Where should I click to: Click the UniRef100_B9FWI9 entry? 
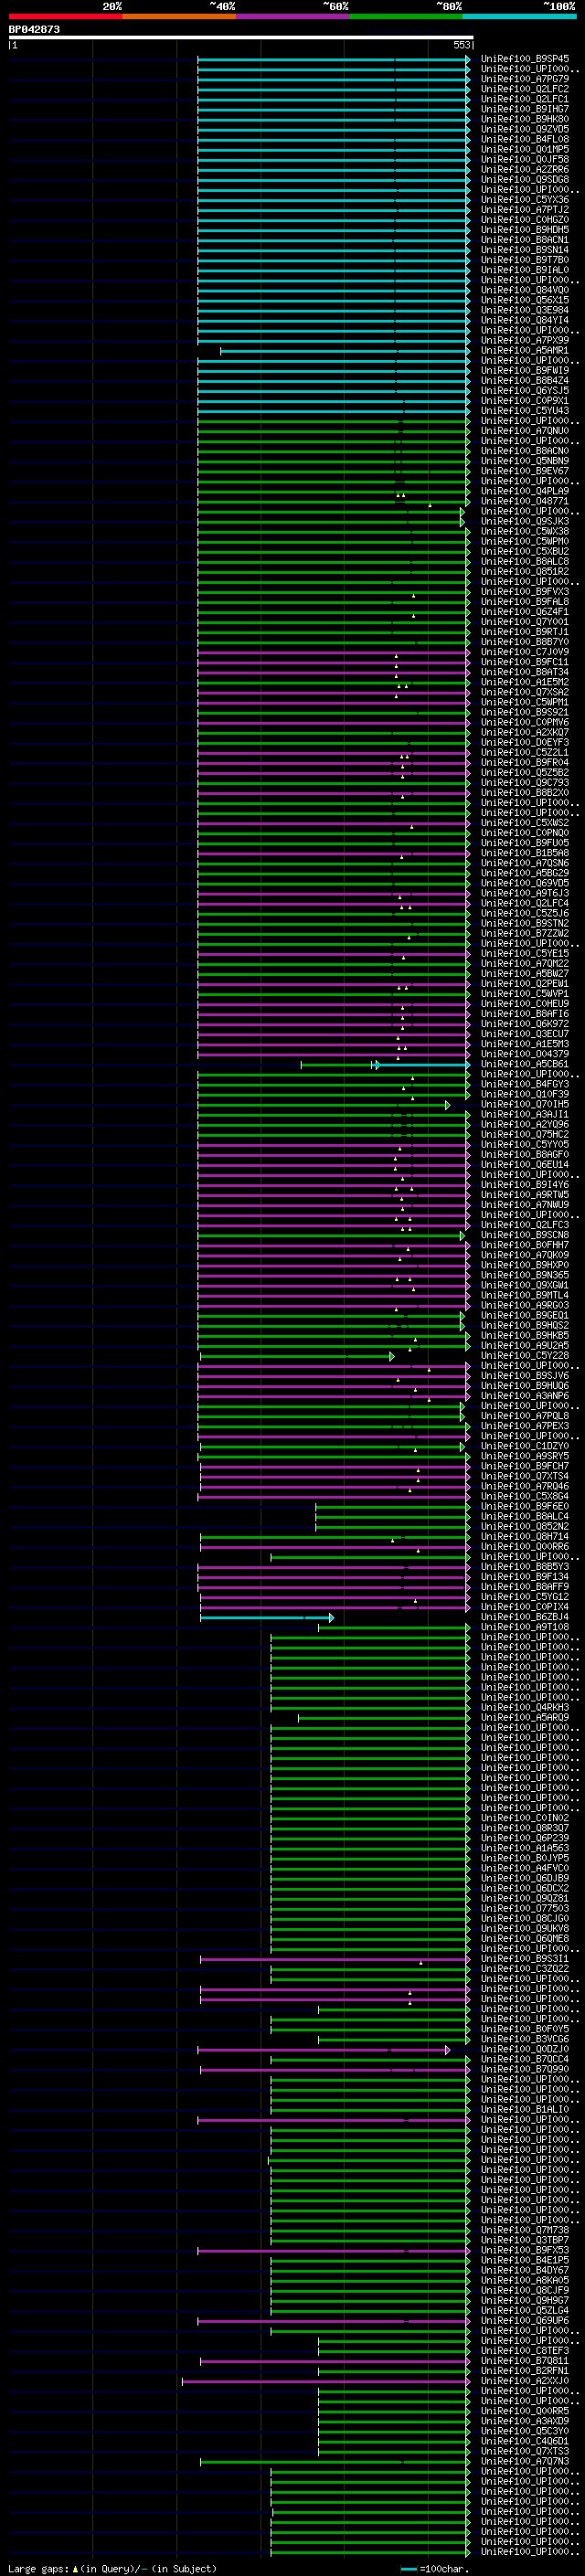pos(524,371)
